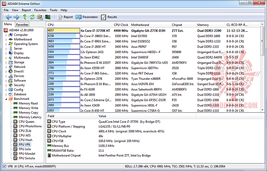Select the Devices tree icon
This screenshot has height=171, width=267.
(x=11, y=76)
